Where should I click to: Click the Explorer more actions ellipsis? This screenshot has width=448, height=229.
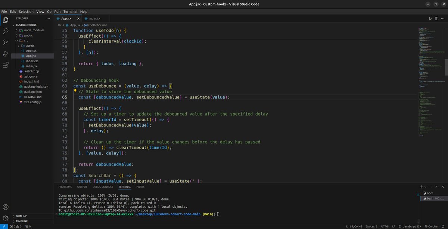tap(48, 18)
